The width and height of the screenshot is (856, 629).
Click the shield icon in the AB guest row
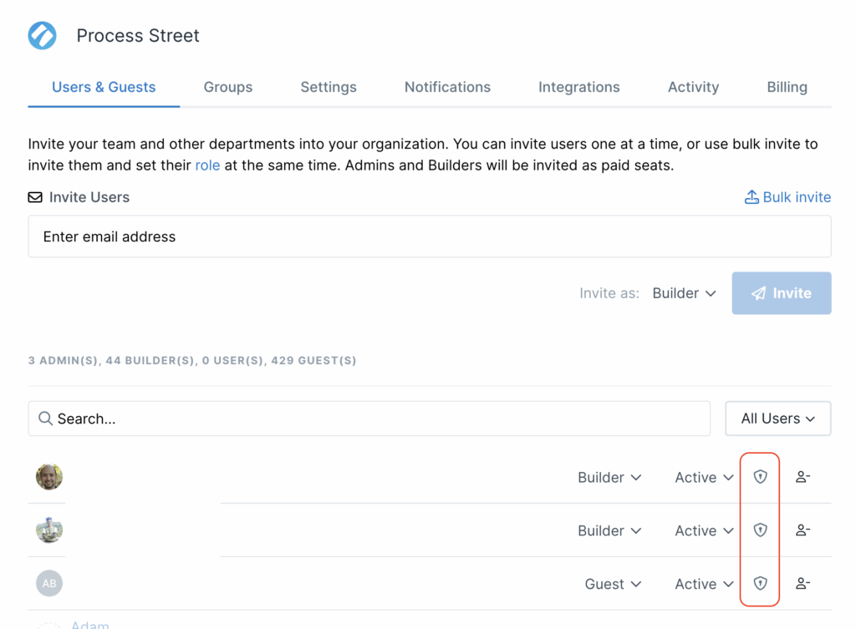pyautogui.click(x=760, y=584)
